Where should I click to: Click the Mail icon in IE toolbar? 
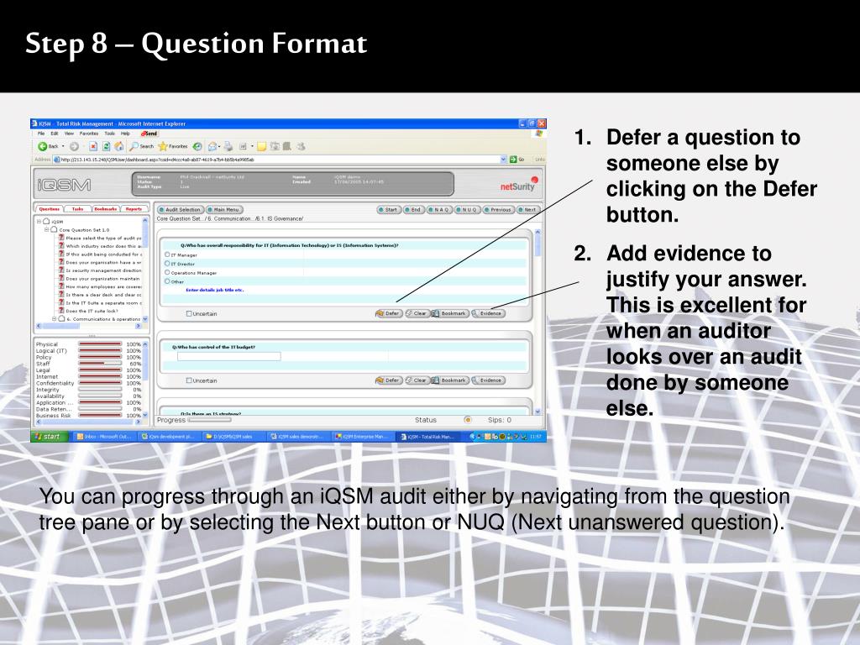[212, 146]
